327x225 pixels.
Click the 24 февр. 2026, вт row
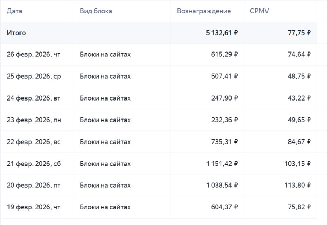coord(34,98)
